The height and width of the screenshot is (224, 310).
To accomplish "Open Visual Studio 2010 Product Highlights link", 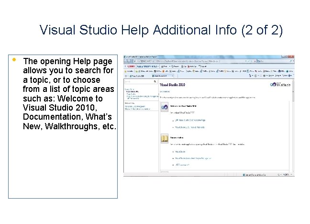I will [x=190, y=127].
